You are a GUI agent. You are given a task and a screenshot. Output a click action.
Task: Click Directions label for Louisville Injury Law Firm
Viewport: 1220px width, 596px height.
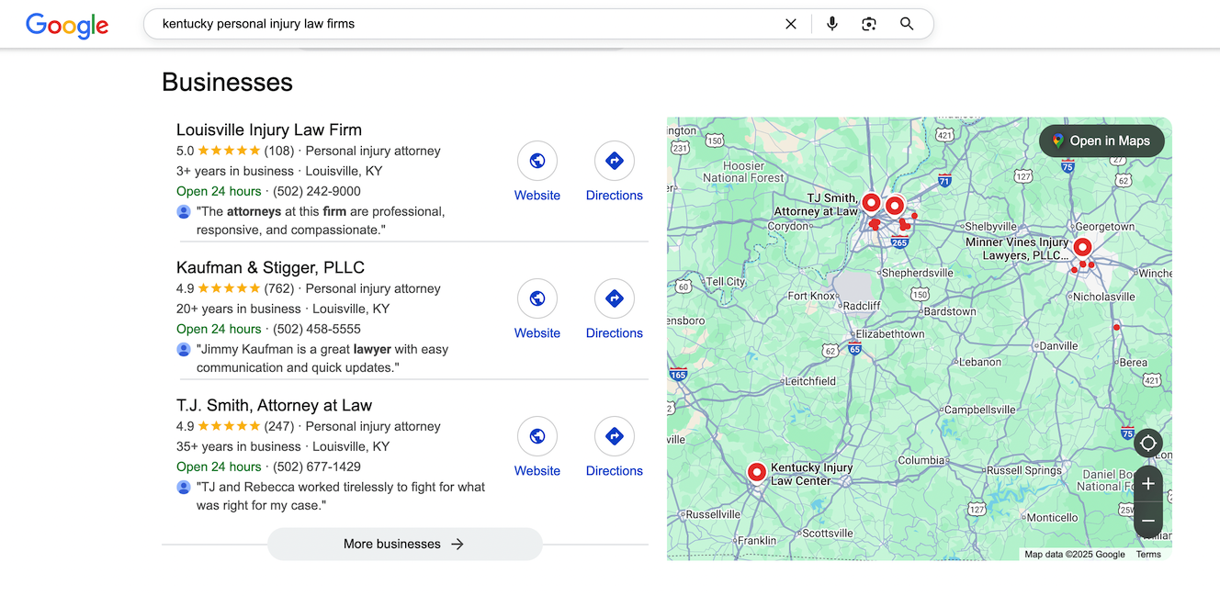point(615,196)
